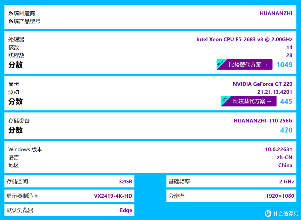Click the Windows version 10.0.22631
The width and height of the screenshot is (301, 220).
pos(278,149)
